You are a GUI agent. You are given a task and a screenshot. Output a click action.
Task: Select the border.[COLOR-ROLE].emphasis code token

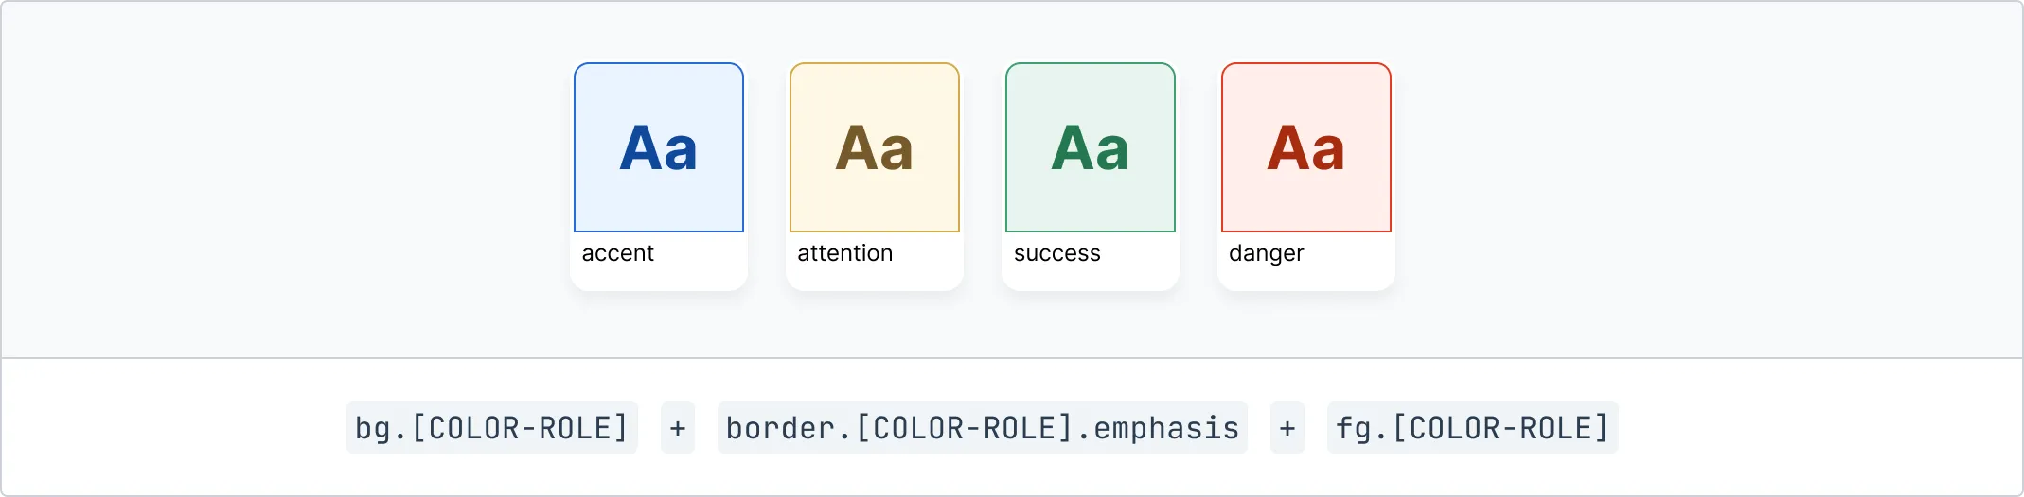pyautogui.click(x=982, y=428)
